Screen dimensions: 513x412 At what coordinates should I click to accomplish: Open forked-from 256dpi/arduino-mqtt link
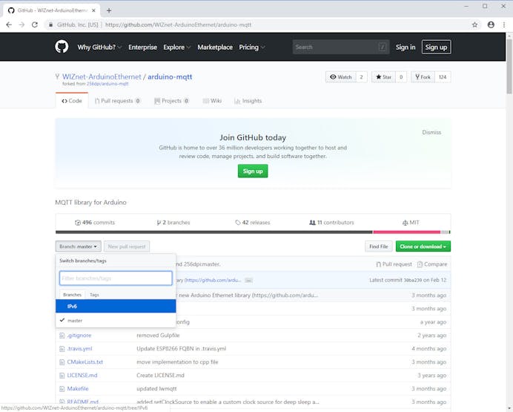click(x=107, y=84)
